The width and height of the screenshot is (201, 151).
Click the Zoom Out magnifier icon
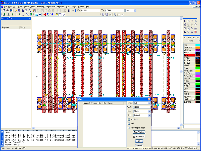26,11
